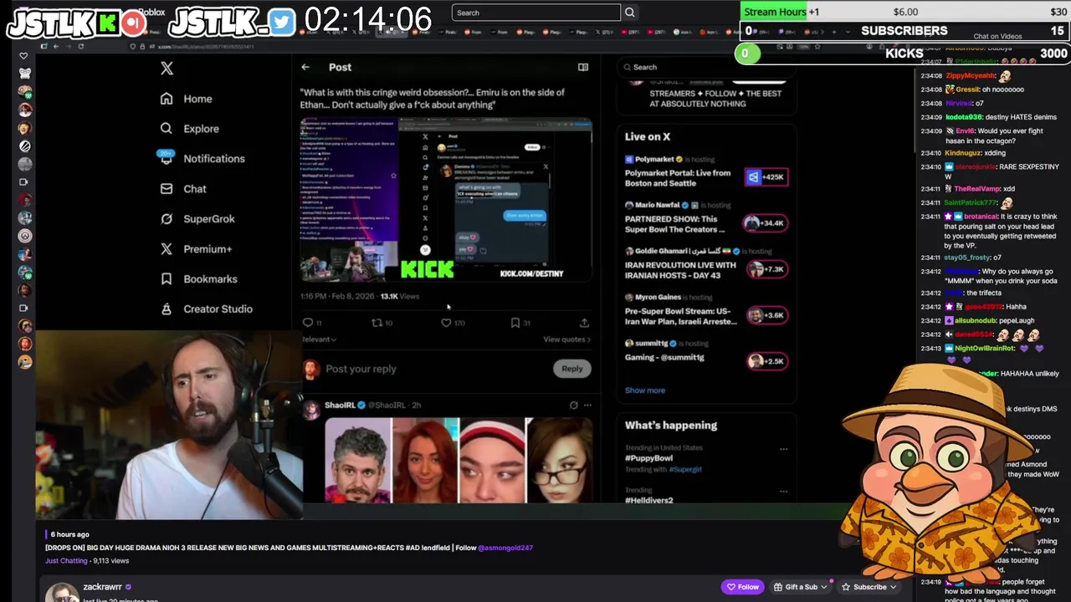Bookmark the post with bookmark icon
This screenshot has width=1071, height=602.
515,323
